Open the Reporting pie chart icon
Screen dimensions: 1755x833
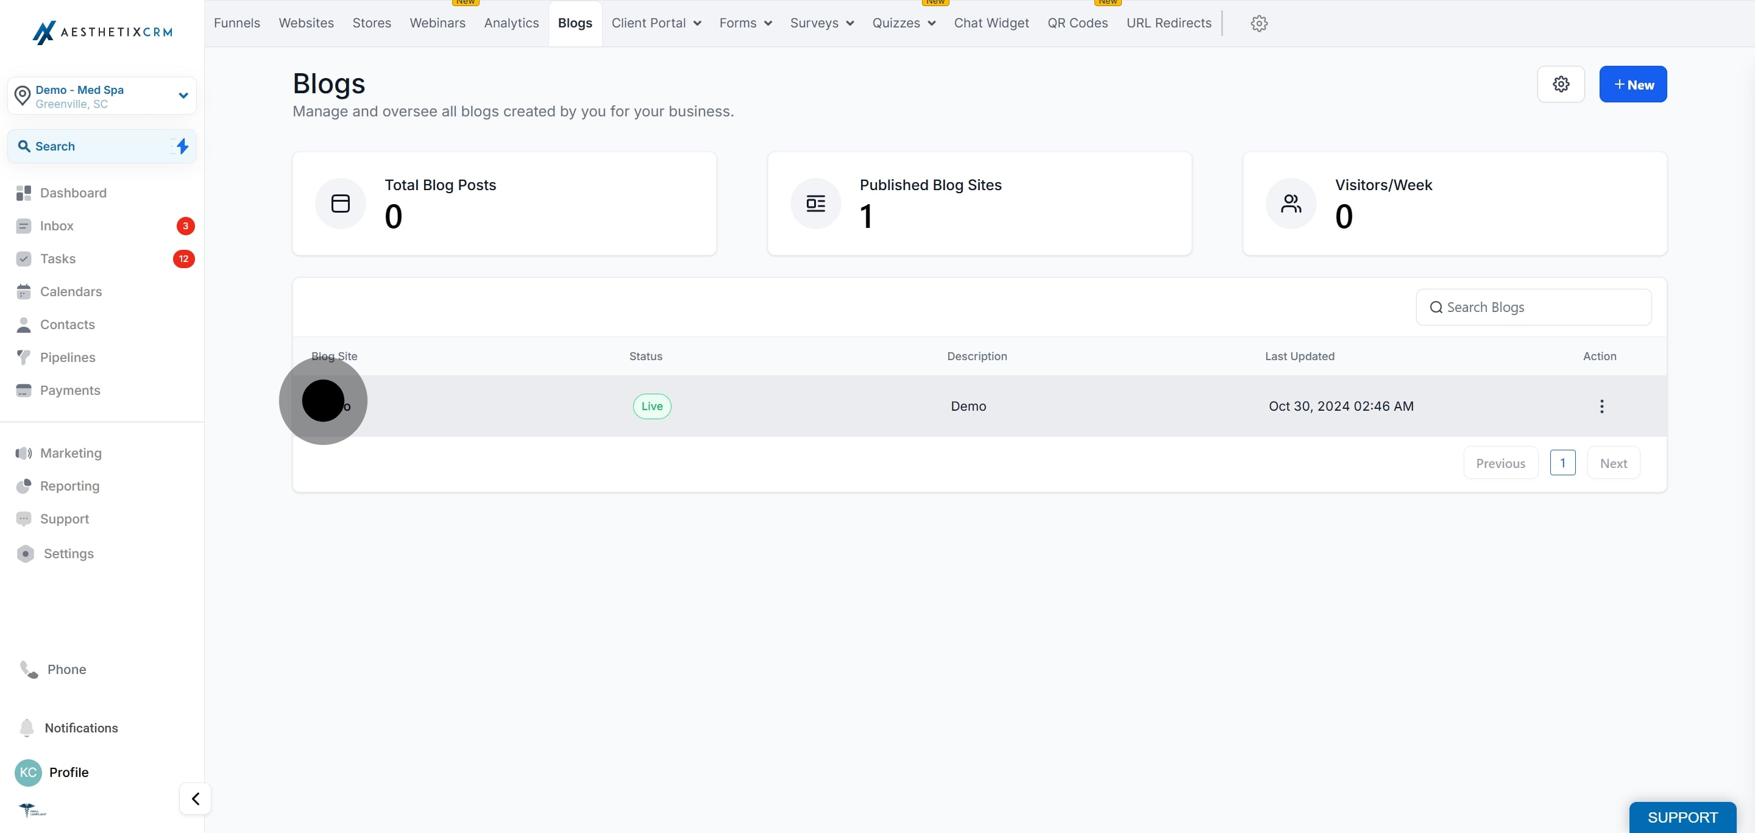24,486
